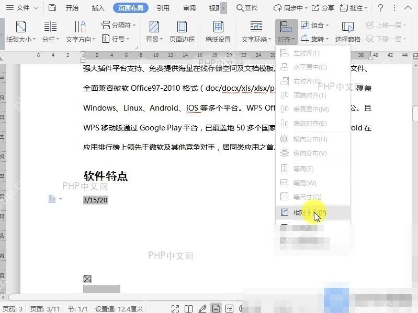Select the 文字方向 text direction tool
This screenshot has height=313, width=418.
point(80,32)
